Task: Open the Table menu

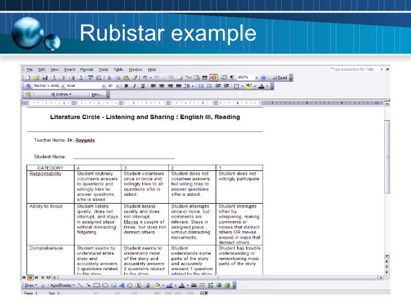Action: [x=118, y=70]
